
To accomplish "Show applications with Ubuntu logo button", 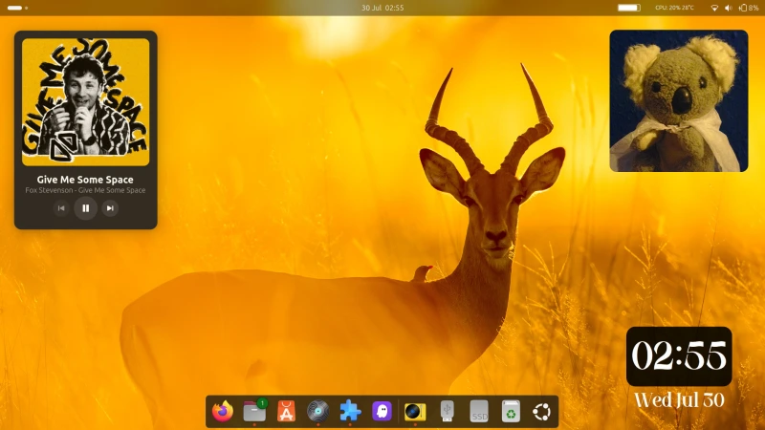I will 542,412.
